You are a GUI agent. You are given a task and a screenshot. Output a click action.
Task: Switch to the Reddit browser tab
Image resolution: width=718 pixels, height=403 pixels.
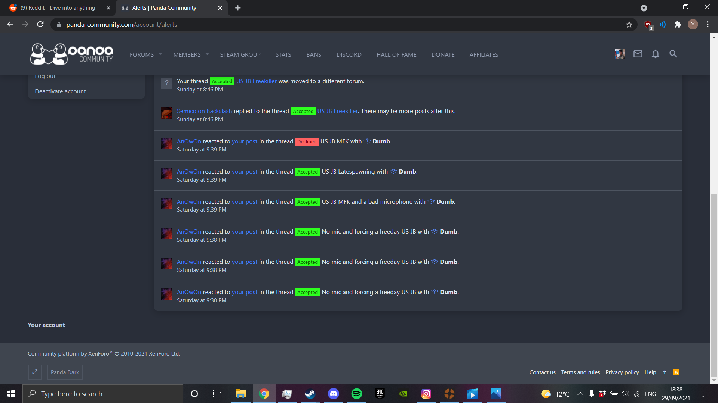[x=58, y=8]
